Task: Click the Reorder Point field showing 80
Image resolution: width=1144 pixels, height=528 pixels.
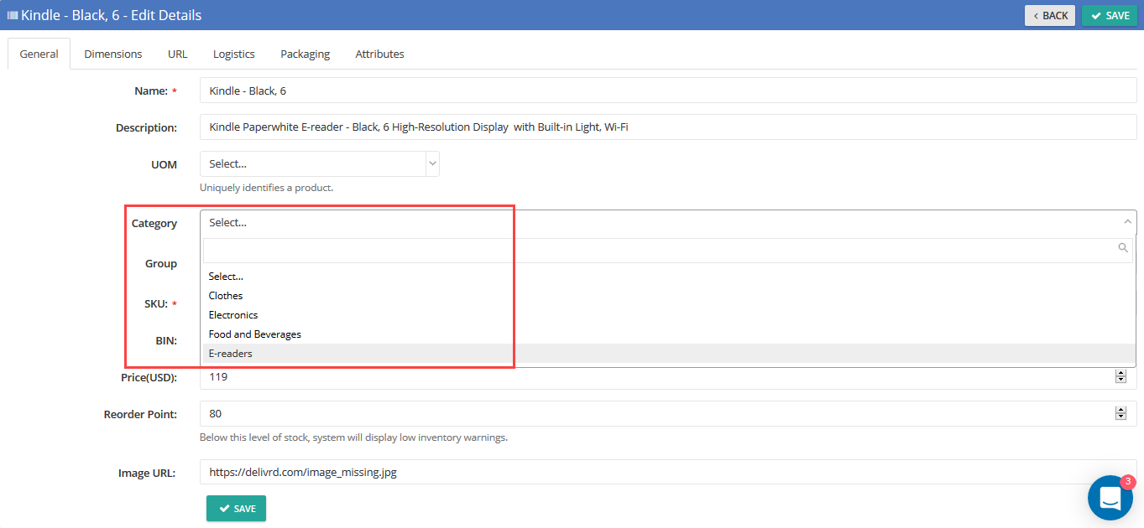Action: 668,413
